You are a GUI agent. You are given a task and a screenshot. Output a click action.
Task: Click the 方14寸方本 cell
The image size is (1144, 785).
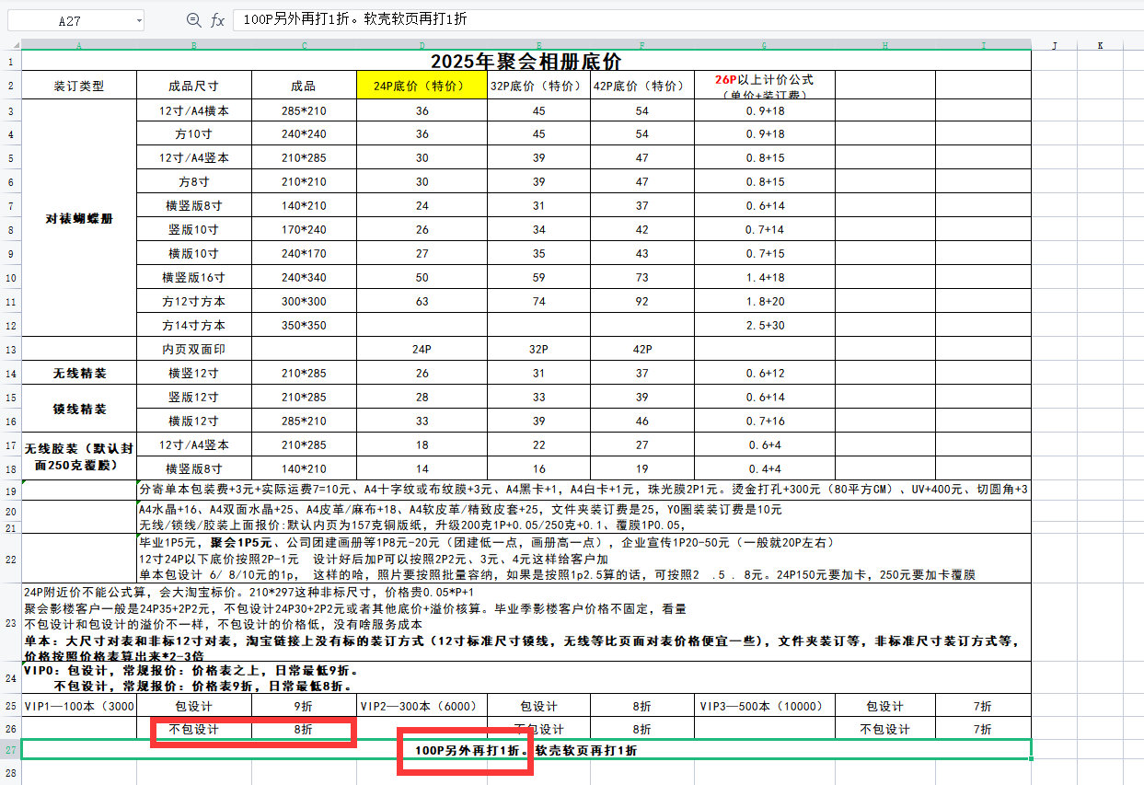pos(193,325)
